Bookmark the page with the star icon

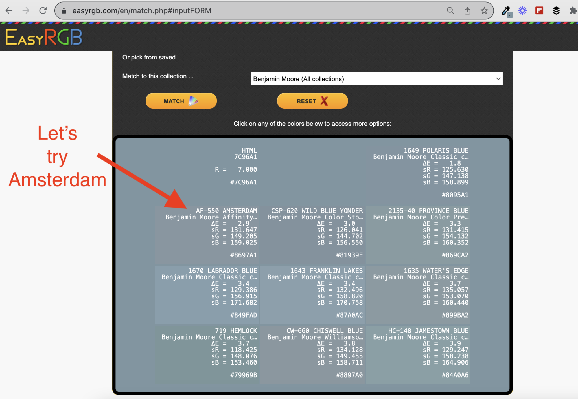coord(484,11)
